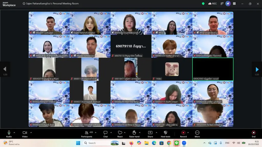Show hidden system tray icons
Image resolution: width=262 pixels, height=147 pixels.
click(204, 143)
